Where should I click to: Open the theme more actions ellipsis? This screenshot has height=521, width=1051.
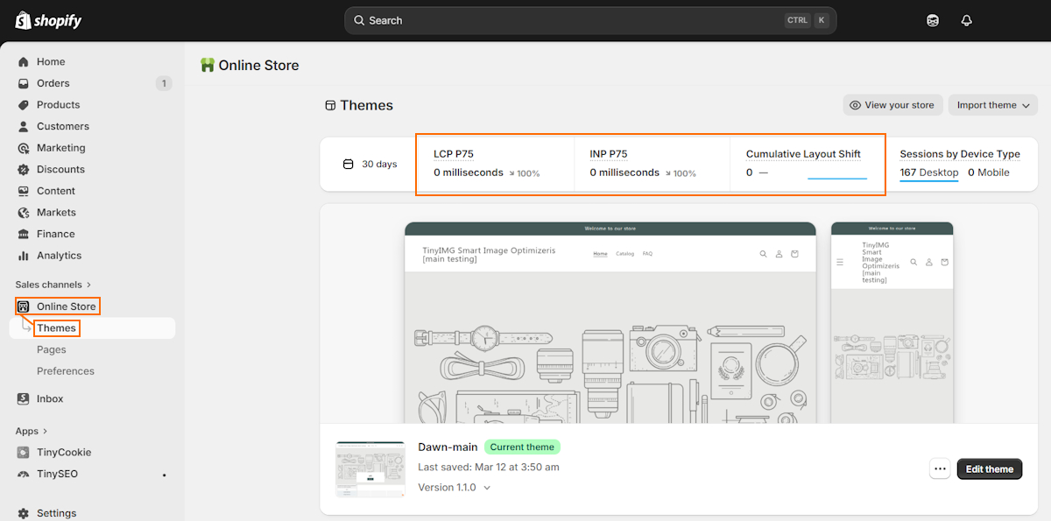(940, 468)
